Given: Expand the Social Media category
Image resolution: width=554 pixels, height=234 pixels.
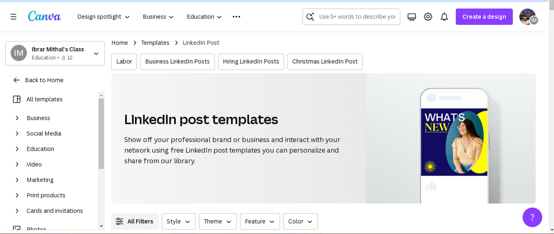Looking at the screenshot, I should (17, 133).
